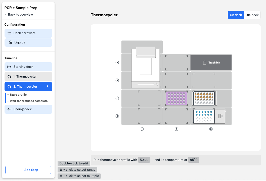Switch deck view to On deck

click(236, 15)
